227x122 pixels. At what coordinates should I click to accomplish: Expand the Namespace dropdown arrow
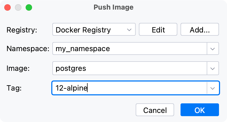coord(213,49)
